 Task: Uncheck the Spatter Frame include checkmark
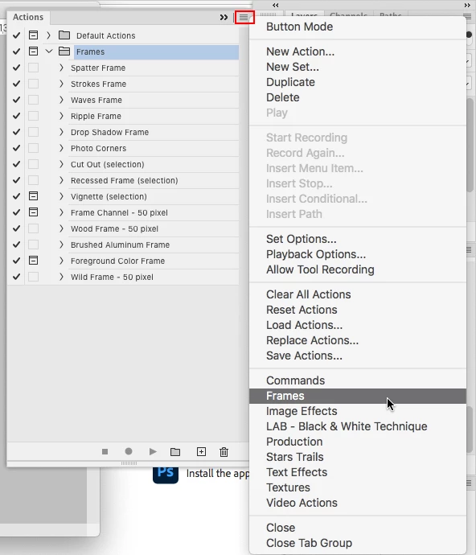click(16, 68)
